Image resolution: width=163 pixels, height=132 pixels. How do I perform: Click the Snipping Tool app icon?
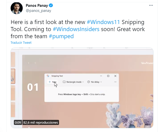48,76
